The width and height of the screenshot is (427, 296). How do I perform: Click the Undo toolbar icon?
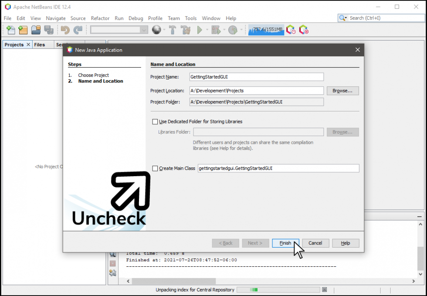coord(65,30)
